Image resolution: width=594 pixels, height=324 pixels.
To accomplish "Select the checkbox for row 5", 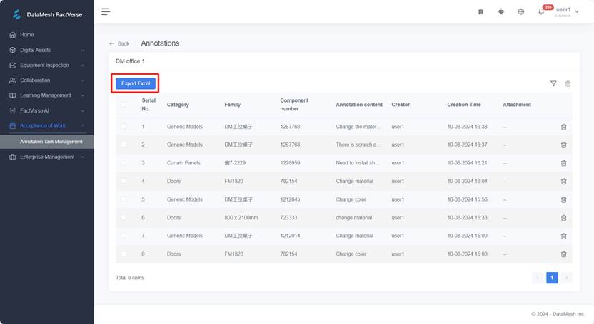I will 124,199.
